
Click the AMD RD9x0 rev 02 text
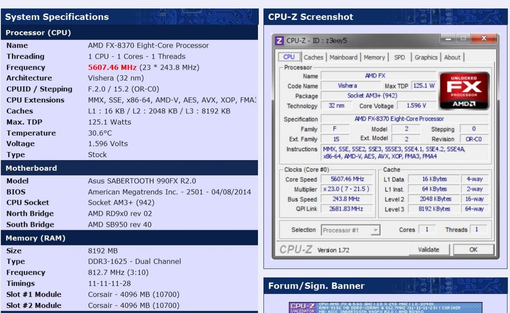pyautogui.click(x=120, y=214)
